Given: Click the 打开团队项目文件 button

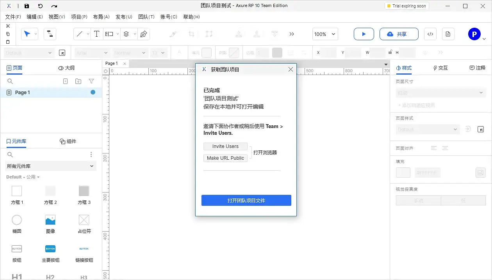Looking at the screenshot, I should tap(246, 200).
